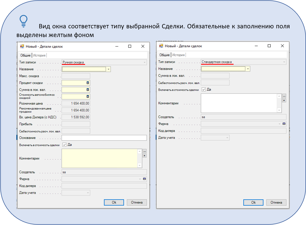Open calculator in the Процент скидки field
Viewport: 306px width, 225px height.
pos(88,83)
